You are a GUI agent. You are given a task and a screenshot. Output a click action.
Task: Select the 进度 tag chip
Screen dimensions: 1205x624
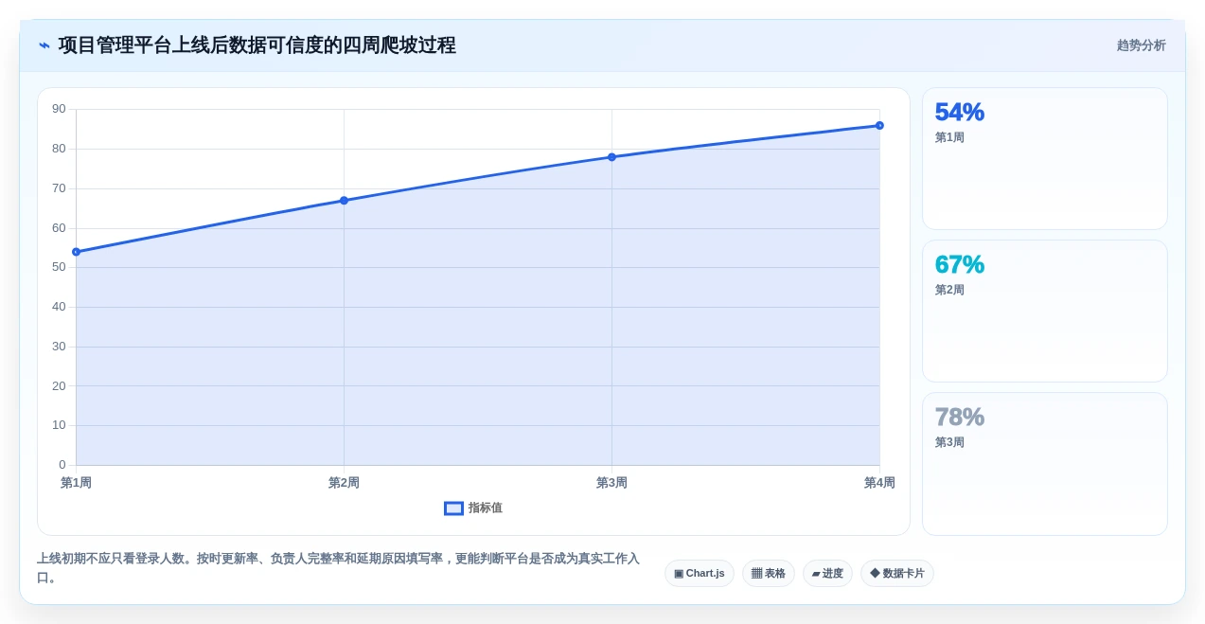[x=827, y=573]
